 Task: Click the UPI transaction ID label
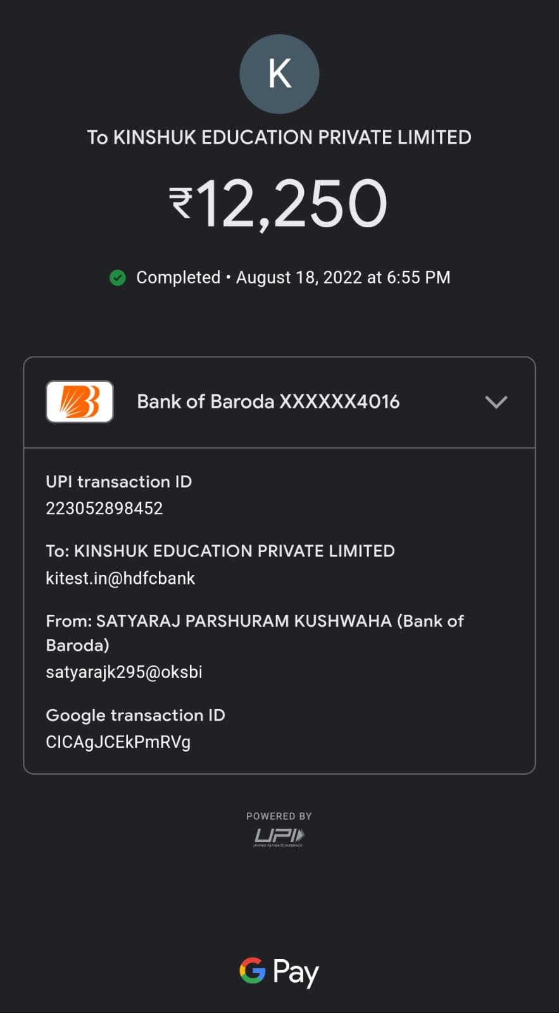tap(118, 482)
